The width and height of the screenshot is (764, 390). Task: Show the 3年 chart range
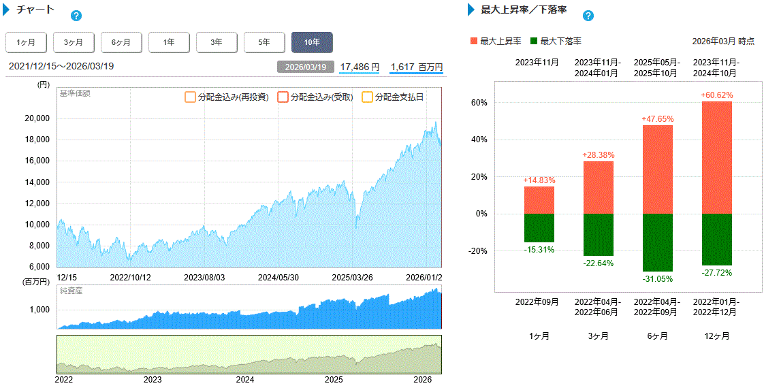[x=217, y=42]
